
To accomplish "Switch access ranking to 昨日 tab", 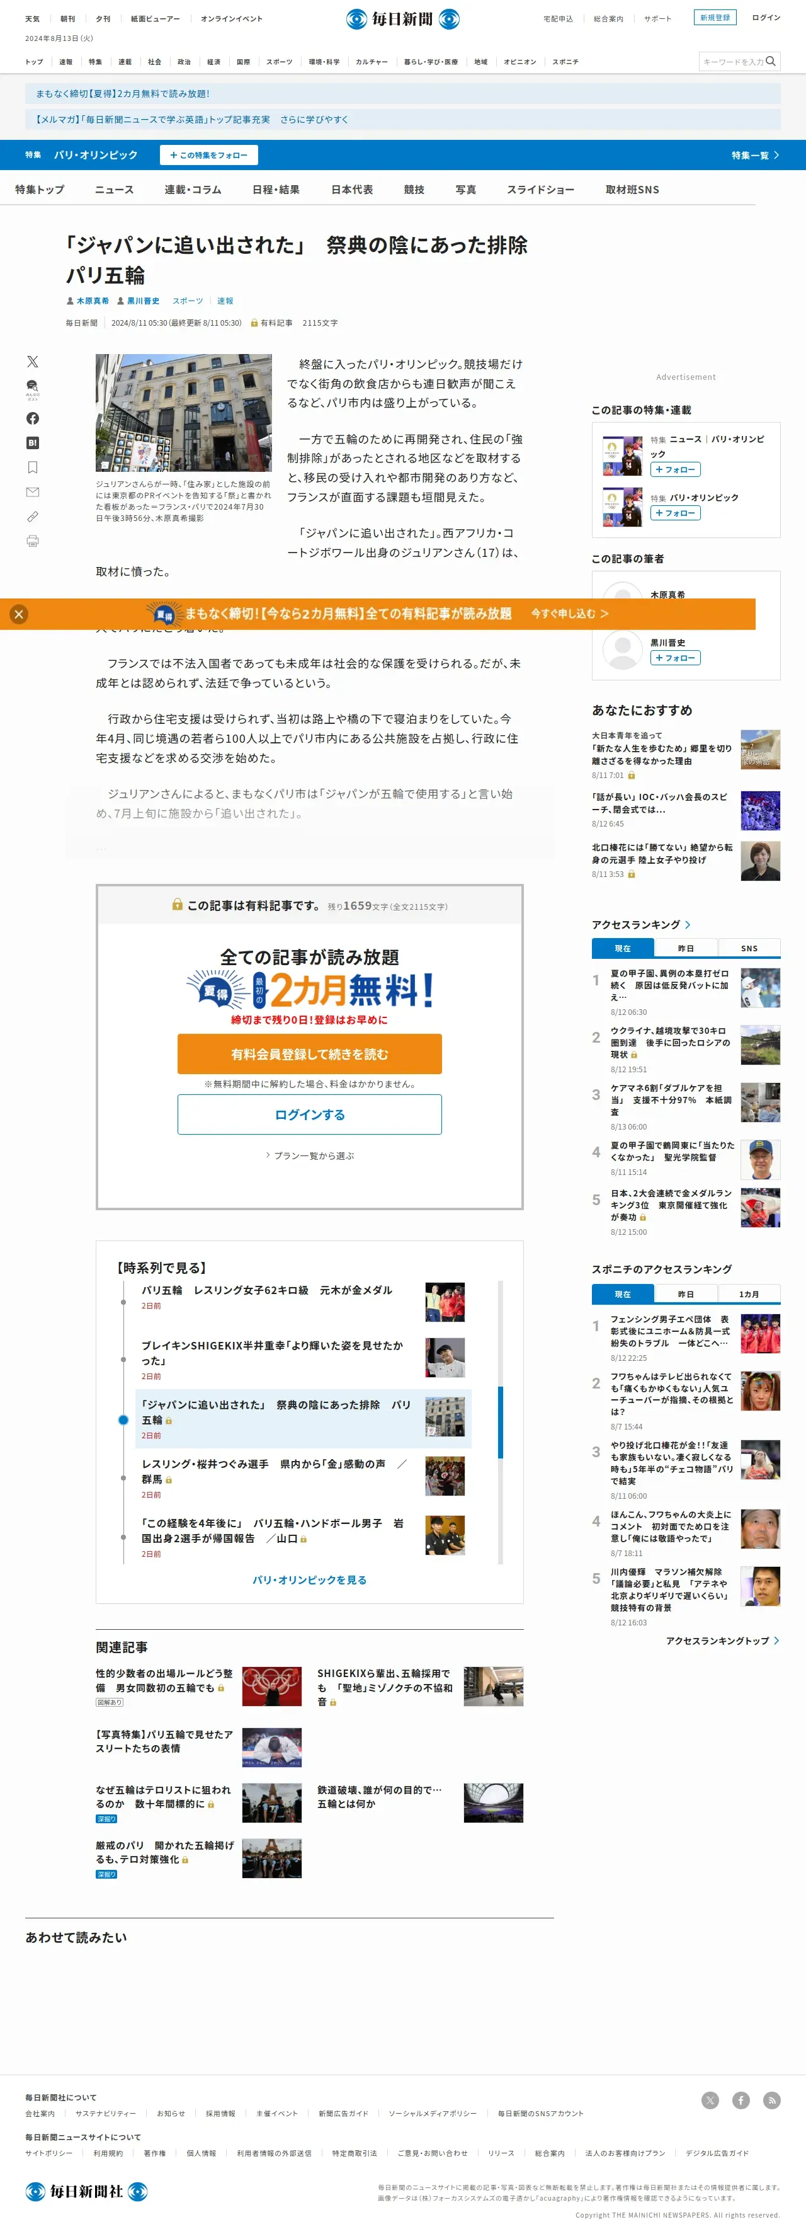I will point(686,948).
